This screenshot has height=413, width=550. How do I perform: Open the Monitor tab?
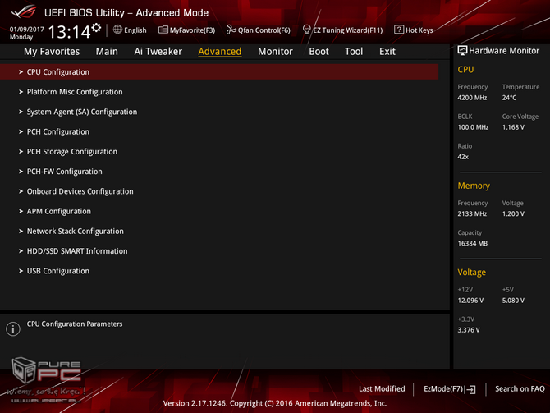coord(275,52)
